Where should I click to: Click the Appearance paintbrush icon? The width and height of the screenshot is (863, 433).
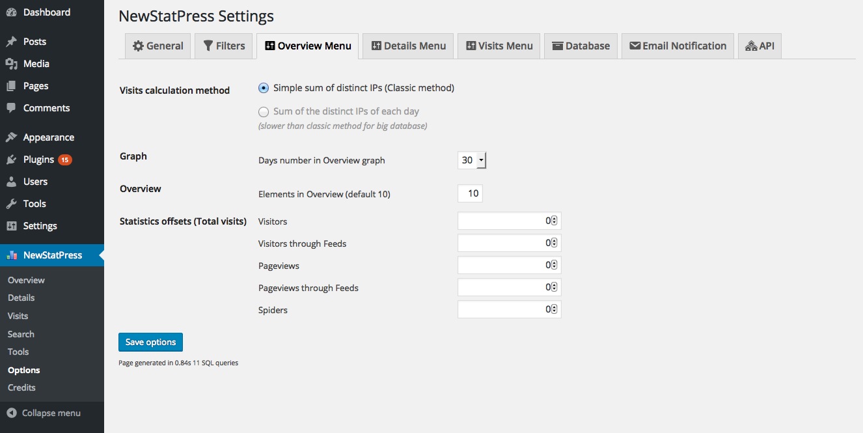coord(11,137)
